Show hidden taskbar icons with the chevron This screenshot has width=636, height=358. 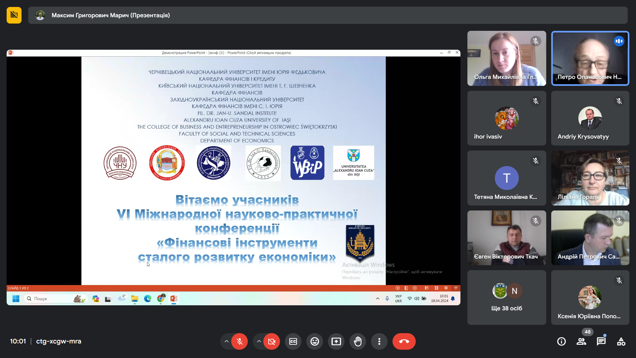point(377,299)
